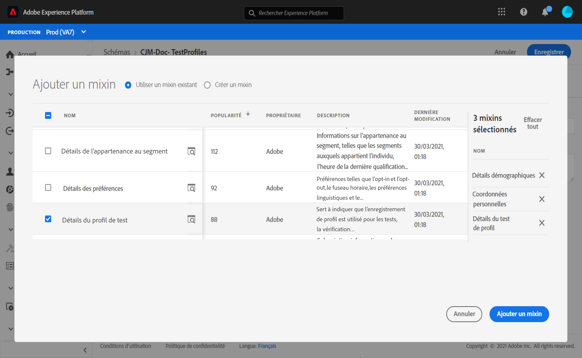Open the app switcher grid icon

[x=501, y=12]
